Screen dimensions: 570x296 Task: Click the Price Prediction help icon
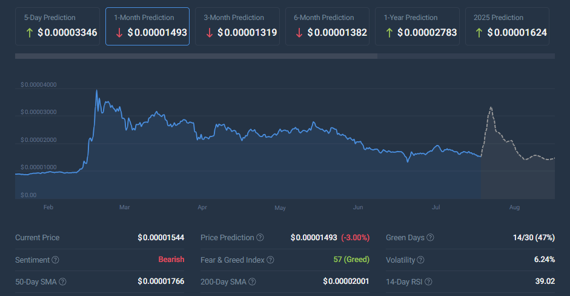pos(260,237)
